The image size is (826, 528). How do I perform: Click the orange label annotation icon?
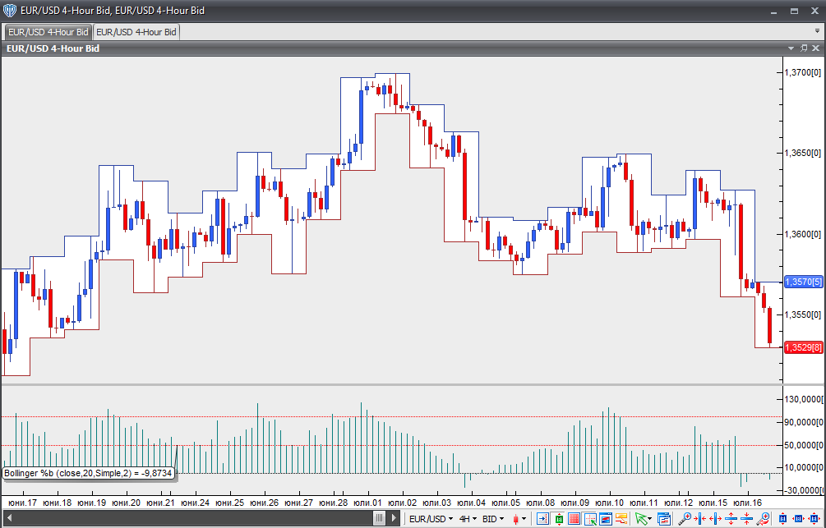(621, 519)
